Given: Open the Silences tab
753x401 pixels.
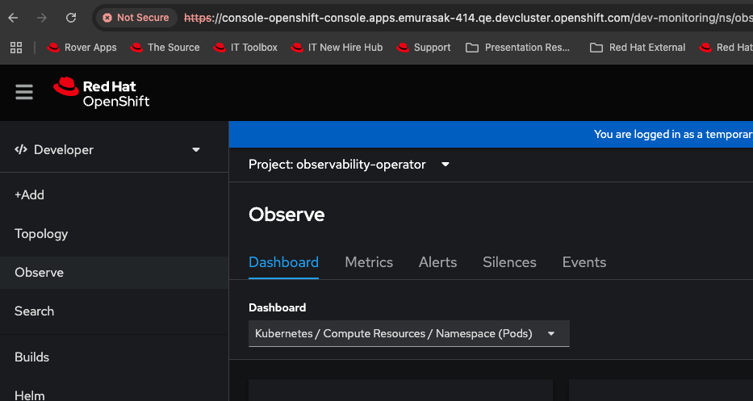Looking at the screenshot, I should 509,262.
